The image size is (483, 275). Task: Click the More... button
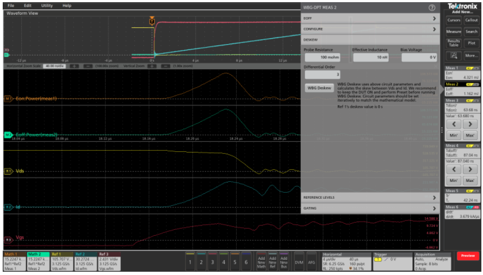[x=471, y=56]
